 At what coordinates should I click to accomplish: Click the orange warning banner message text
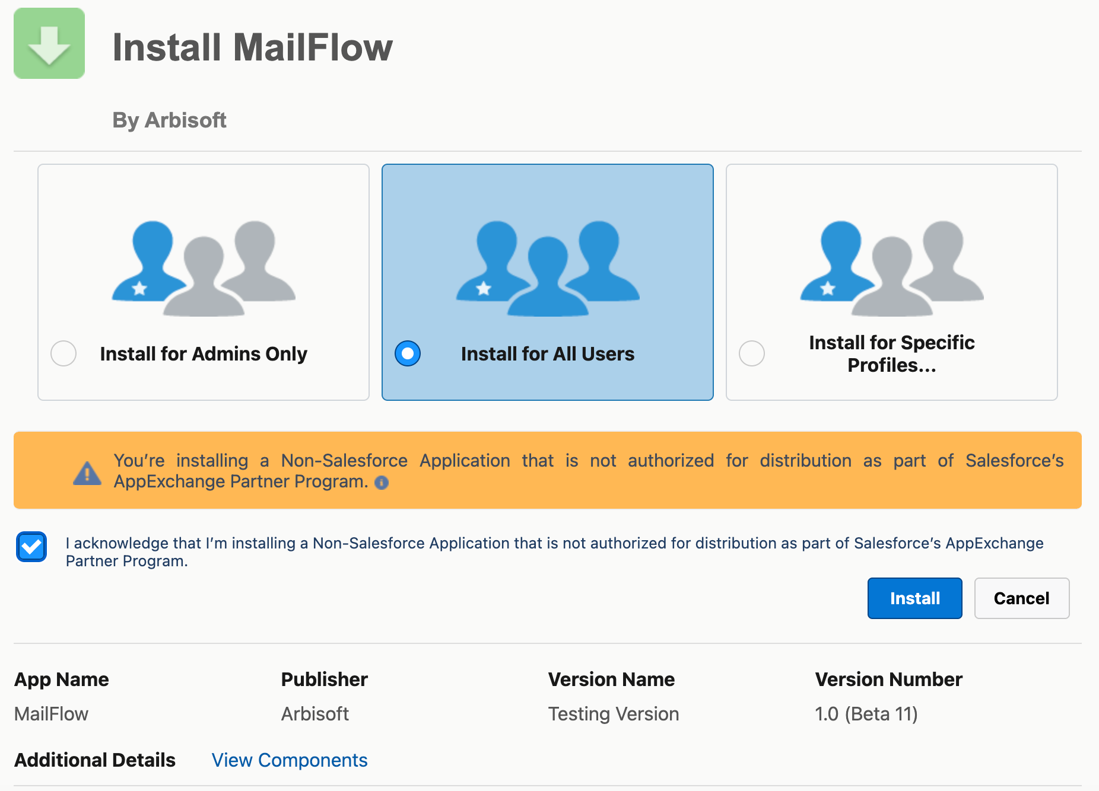589,471
